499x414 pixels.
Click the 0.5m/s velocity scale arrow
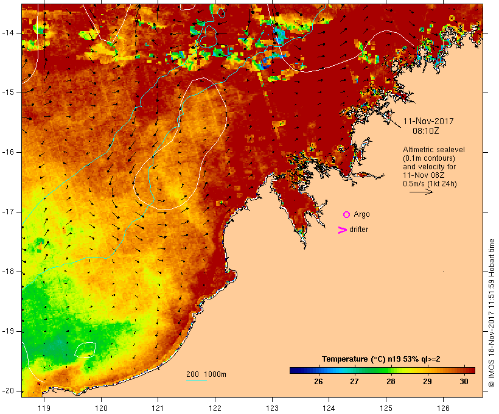[x=421, y=192]
